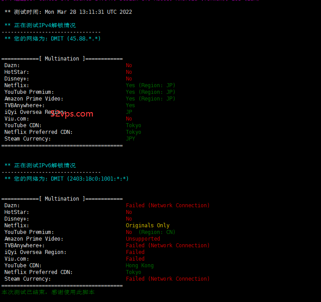Click IPv6 Netflix Preferred CDN value Tokyo
The width and height of the screenshot is (321, 302).
(x=133, y=272)
